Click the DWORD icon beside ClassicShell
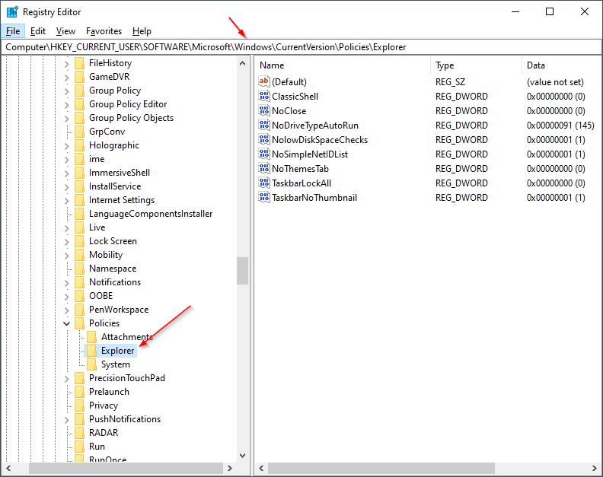This screenshot has height=477, width=603. pyautogui.click(x=264, y=97)
